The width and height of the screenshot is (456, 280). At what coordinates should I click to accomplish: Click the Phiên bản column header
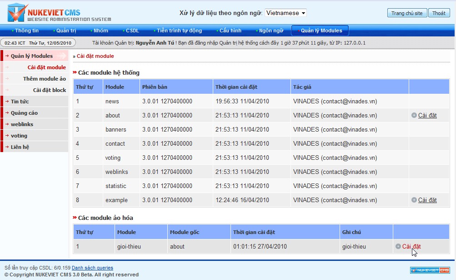pos(176,87)
